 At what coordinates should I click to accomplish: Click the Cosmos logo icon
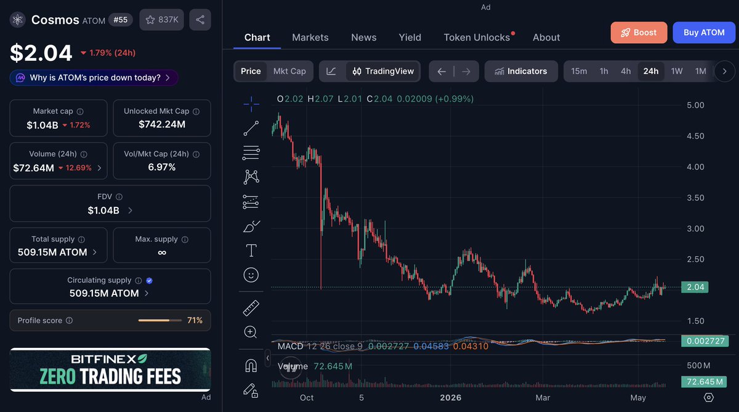click(17, 20)
